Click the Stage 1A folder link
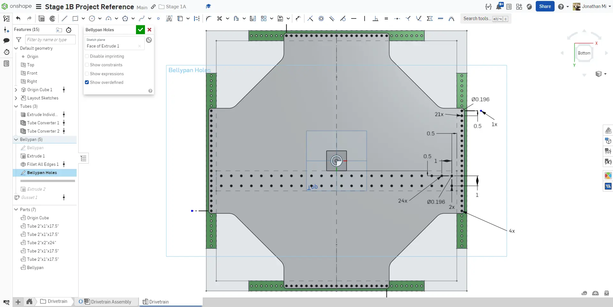 (x=176, y=7)
